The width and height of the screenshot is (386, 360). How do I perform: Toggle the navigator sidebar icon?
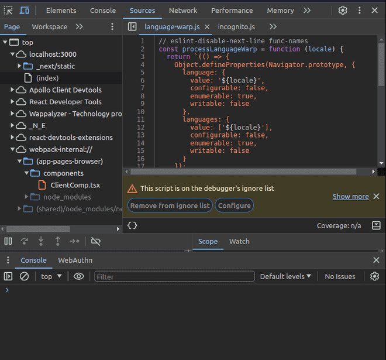pyautogui.click(x=132, y=27)
